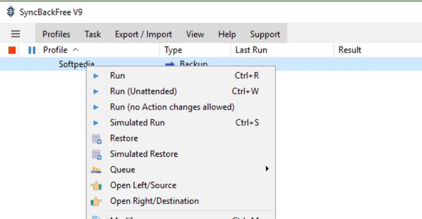
Task: Expand the Queue submenu arrow
Action: [267, 169]
